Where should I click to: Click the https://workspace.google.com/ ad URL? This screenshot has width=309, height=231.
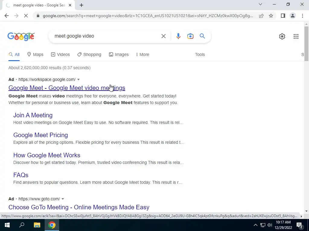click(x=47, y=79)
